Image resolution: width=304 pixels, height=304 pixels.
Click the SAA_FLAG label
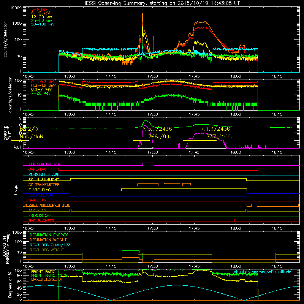(37, 200)
